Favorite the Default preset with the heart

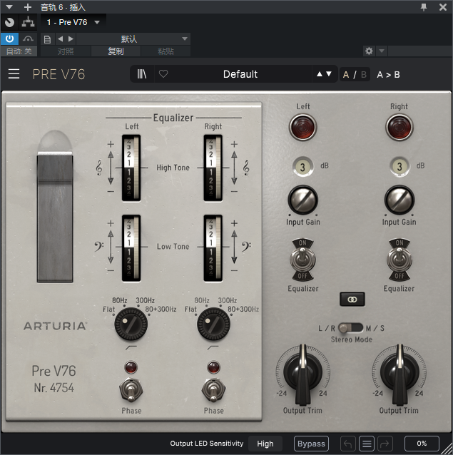coord(163,74)
